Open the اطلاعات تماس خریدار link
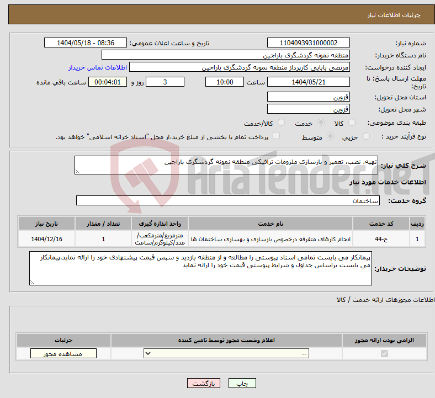This screenshot has width=435, height=398. pyautogui.click(x=98, y=67)
